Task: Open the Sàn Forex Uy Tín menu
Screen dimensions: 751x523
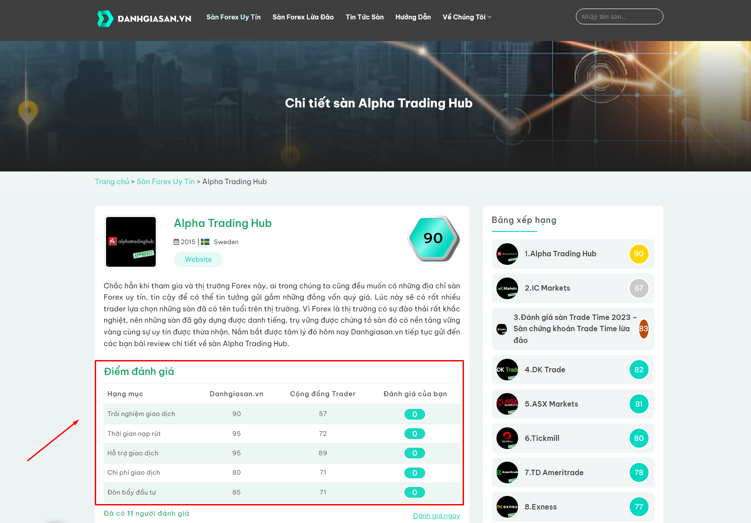Action: (233, 17)
